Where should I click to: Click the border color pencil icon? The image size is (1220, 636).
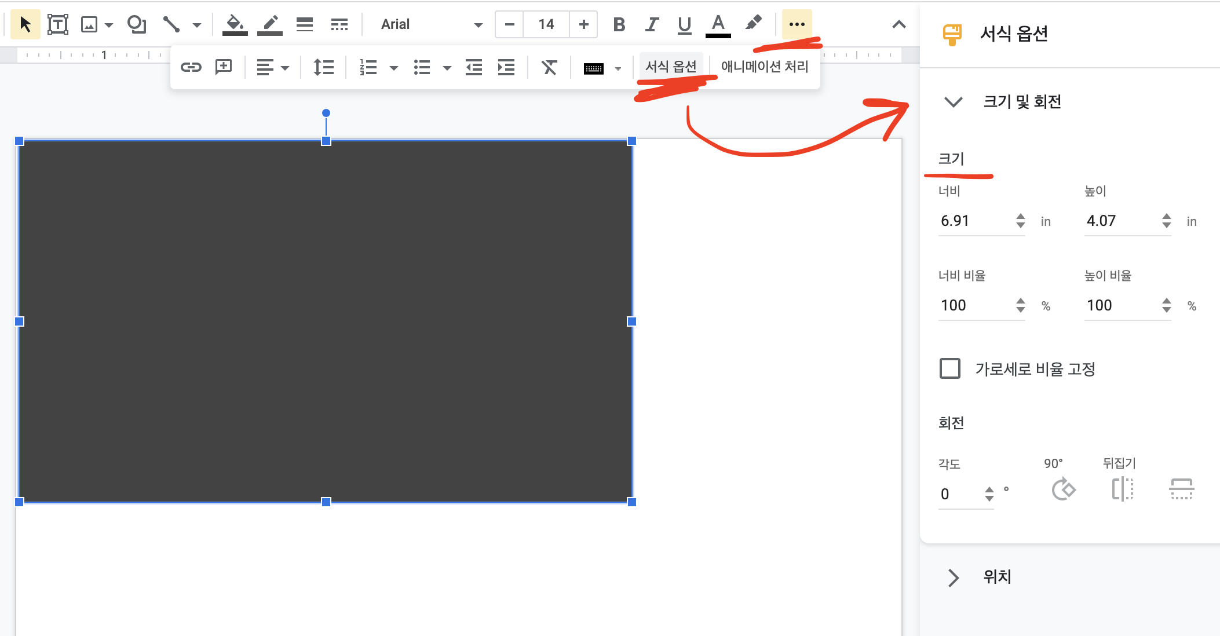click(270, 24)
